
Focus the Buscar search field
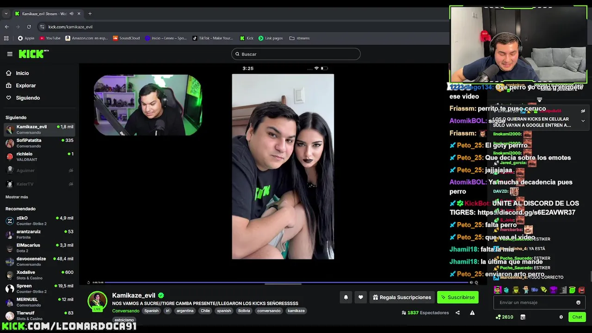coord(296,54)
